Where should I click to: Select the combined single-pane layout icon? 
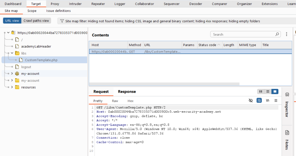(275, 92)
